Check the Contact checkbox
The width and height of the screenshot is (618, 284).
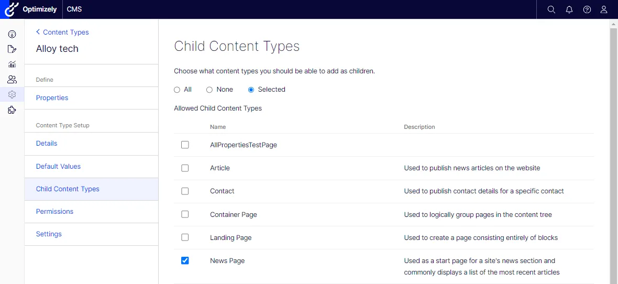185,191
